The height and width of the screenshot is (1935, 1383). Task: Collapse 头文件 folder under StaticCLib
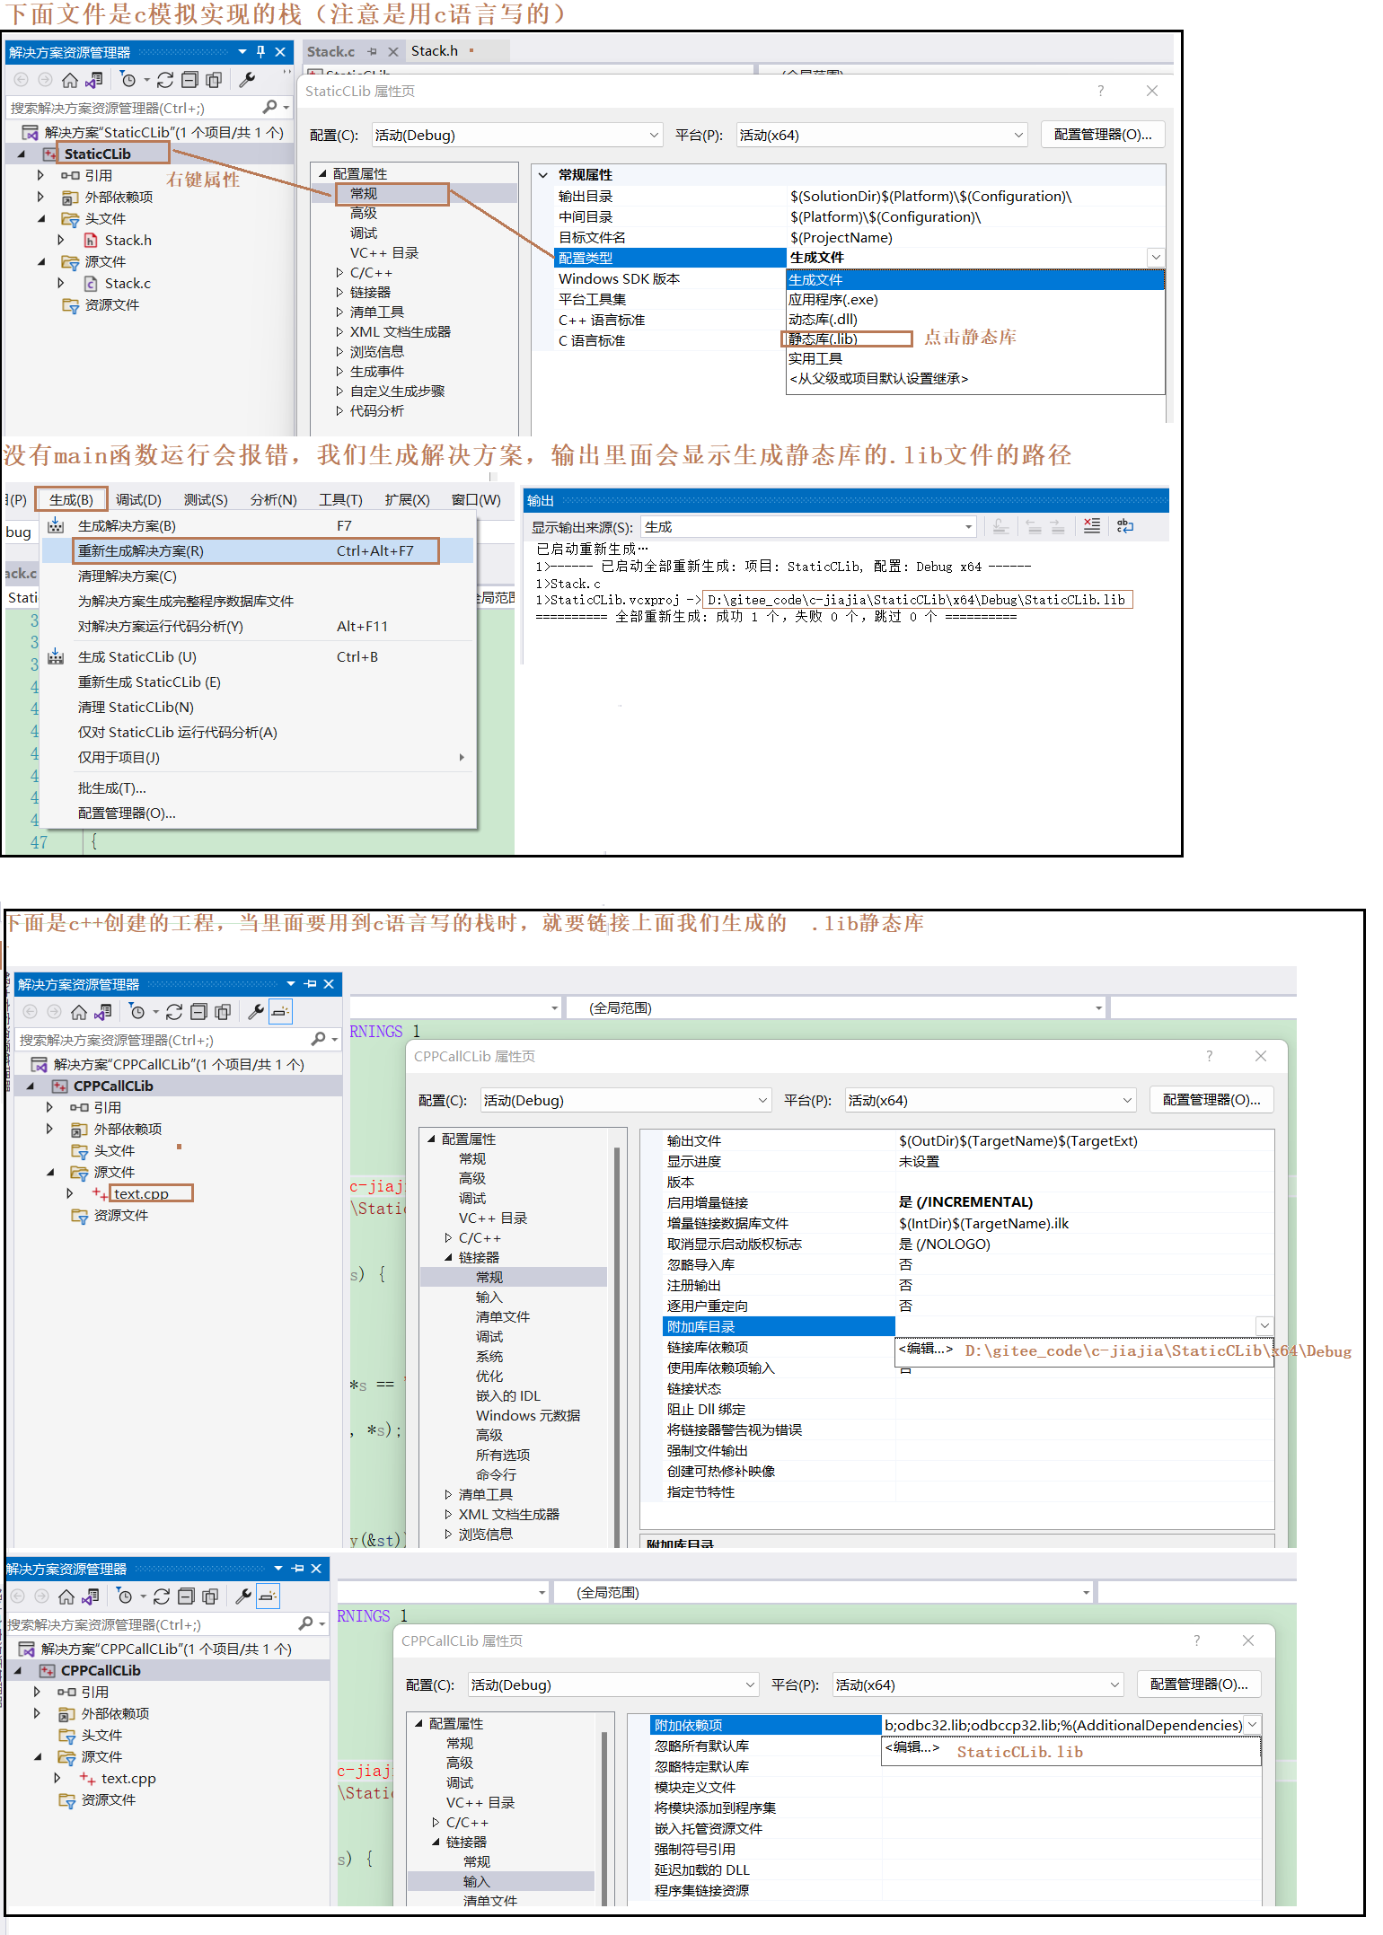[40, 218]
